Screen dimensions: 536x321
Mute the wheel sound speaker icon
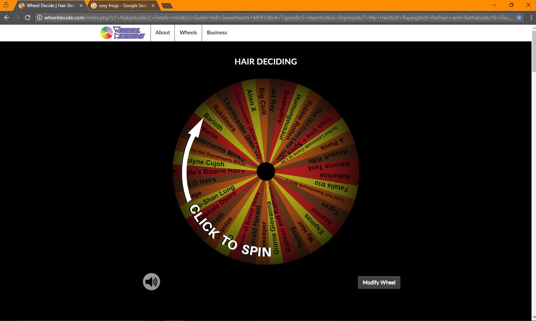(151, 282)
